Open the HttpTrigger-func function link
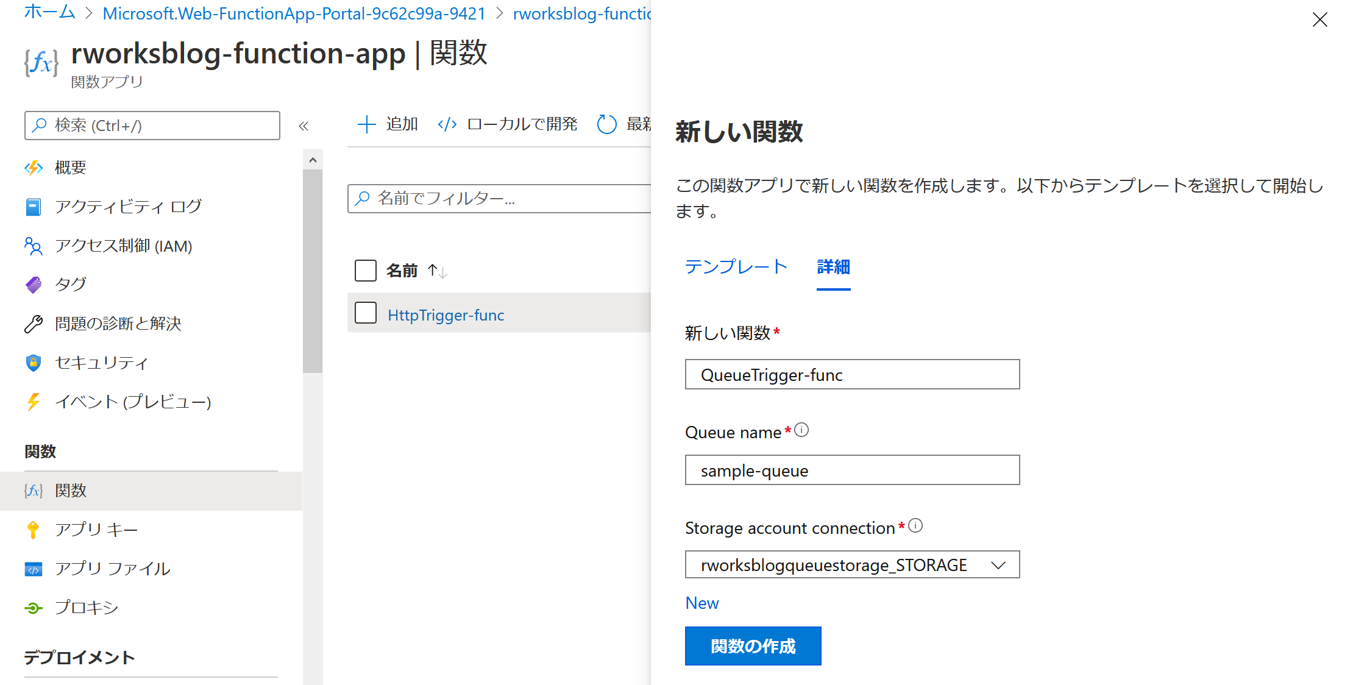The width and height of the screenshot is (1364, 685). point(446,315)
